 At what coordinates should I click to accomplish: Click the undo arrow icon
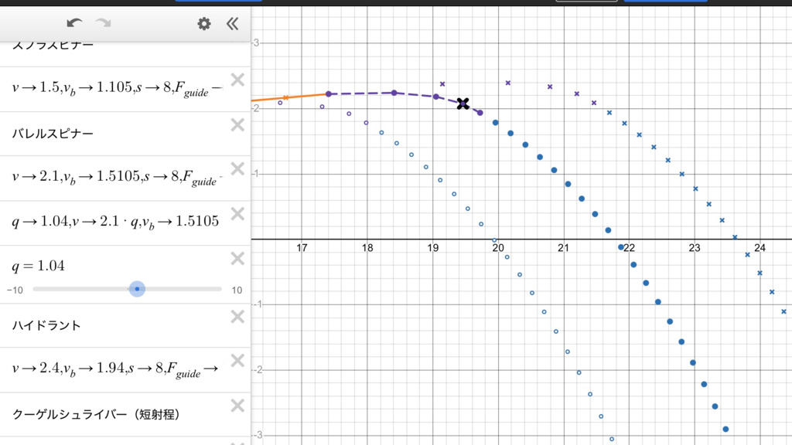[x=74, y=23]
